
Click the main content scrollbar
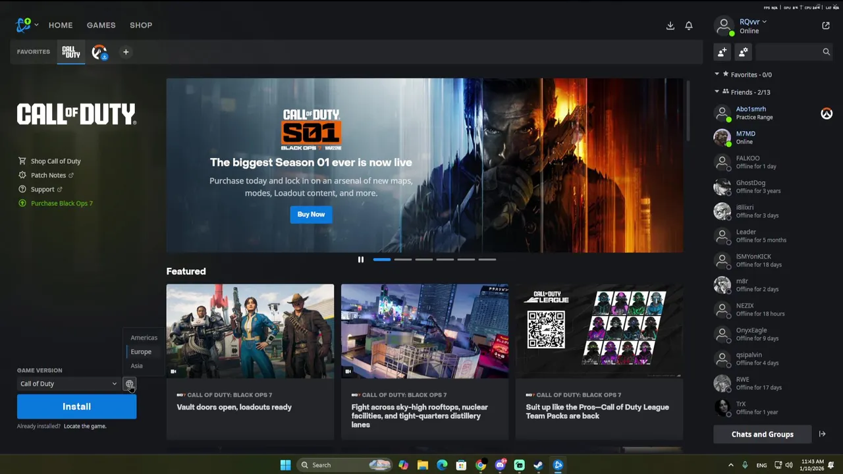coord(688,110)
